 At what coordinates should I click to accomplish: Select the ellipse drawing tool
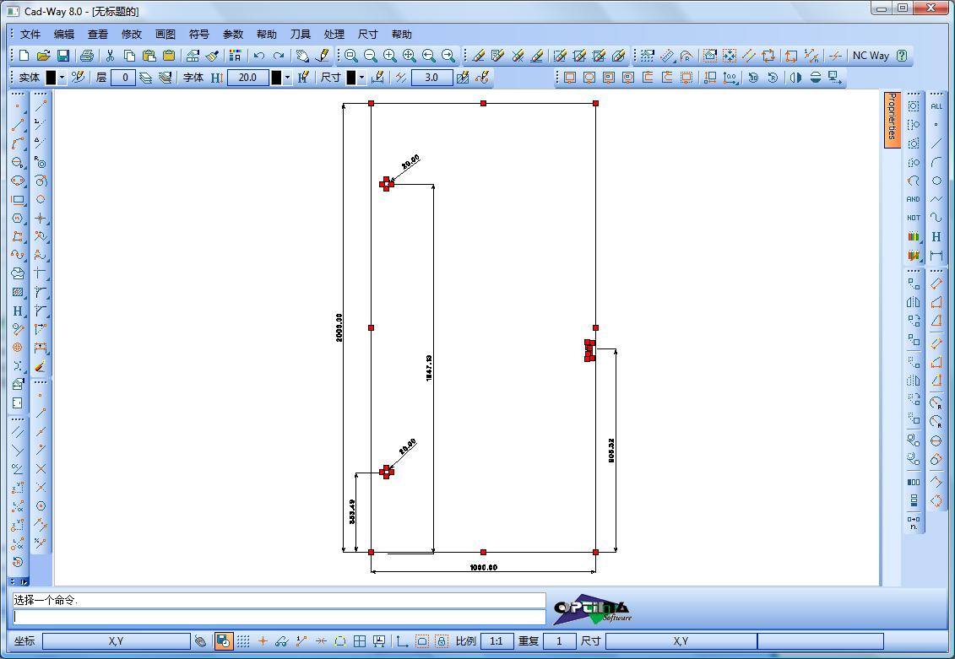click(18, 181)
